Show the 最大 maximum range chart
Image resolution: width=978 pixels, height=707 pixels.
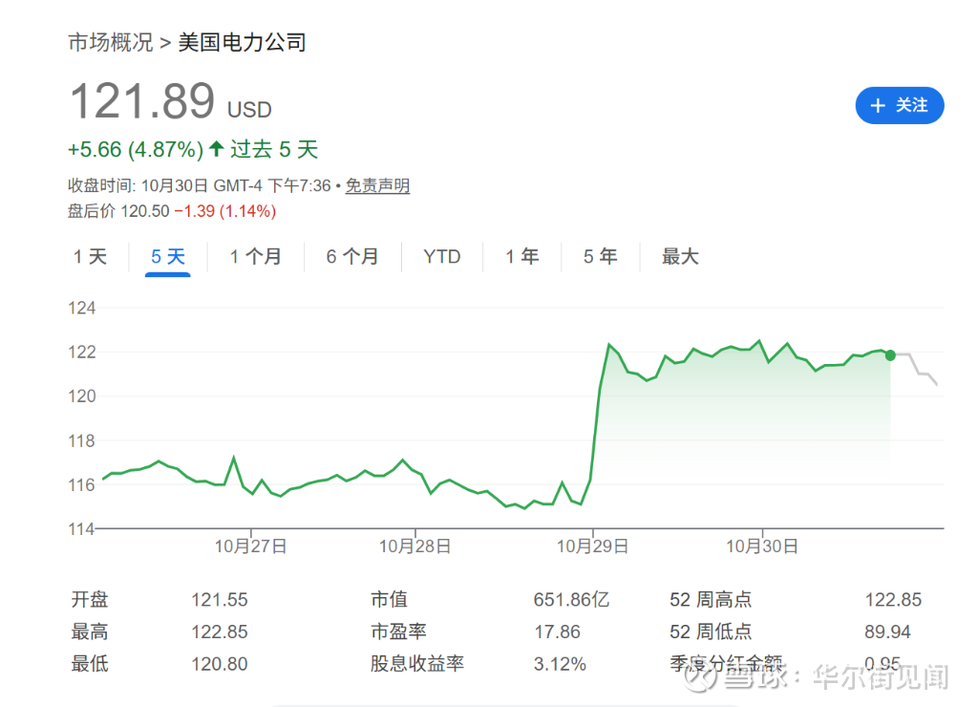680,256
